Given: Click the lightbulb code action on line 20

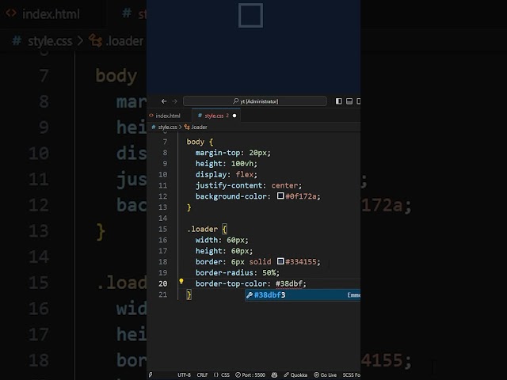Looking at the screenshot, I should coord(181,282).
